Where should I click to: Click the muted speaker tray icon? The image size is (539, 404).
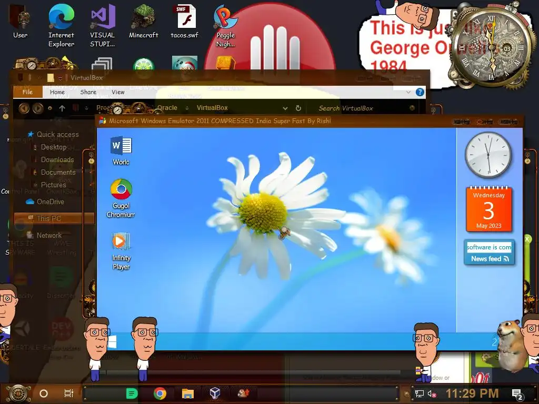click(432, 393)
